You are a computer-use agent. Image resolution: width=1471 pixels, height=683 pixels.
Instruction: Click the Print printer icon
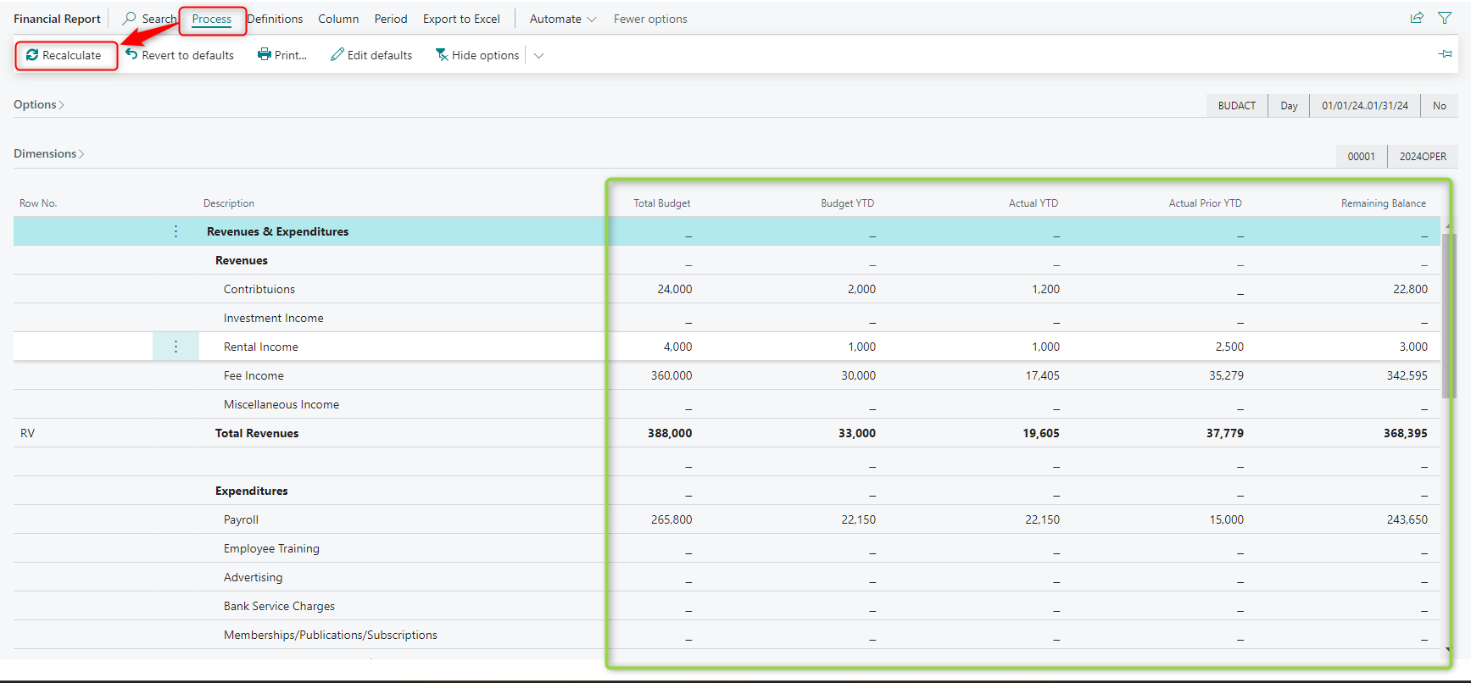(265, 54)
